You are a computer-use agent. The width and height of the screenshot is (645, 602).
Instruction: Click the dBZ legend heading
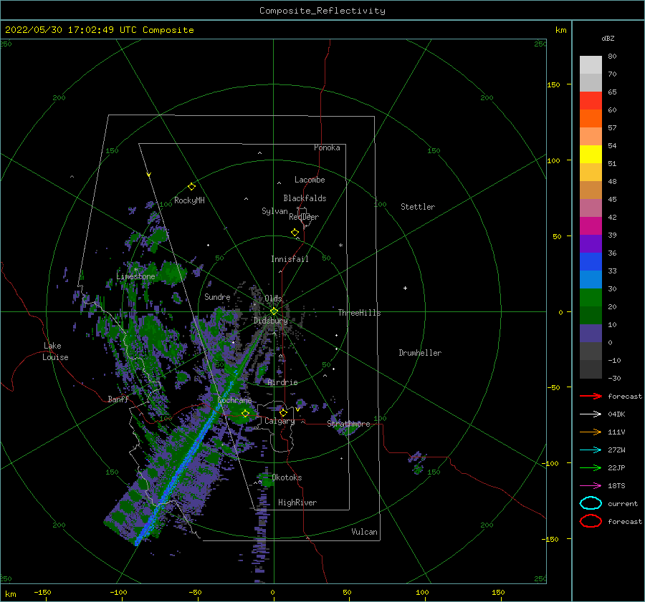[x=608, y=39]
